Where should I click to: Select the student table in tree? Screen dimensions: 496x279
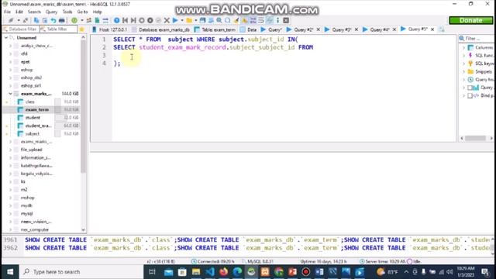point(33,118)
